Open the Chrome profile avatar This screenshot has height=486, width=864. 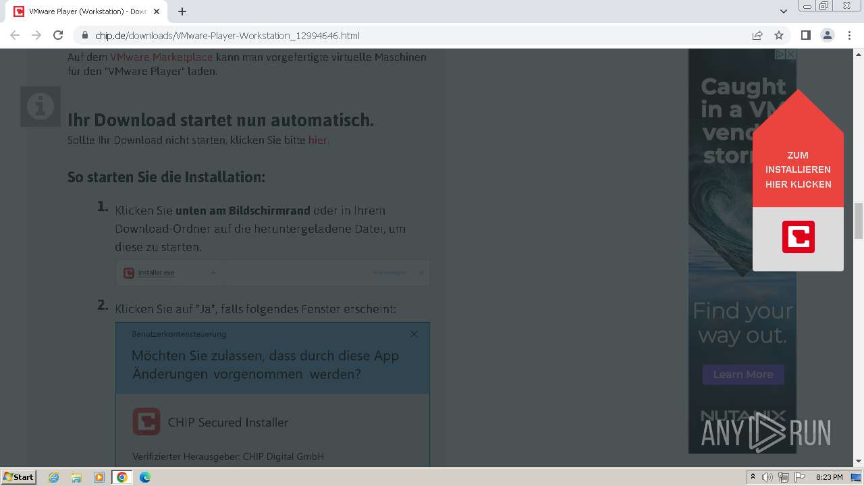click(x=827, y=35)
